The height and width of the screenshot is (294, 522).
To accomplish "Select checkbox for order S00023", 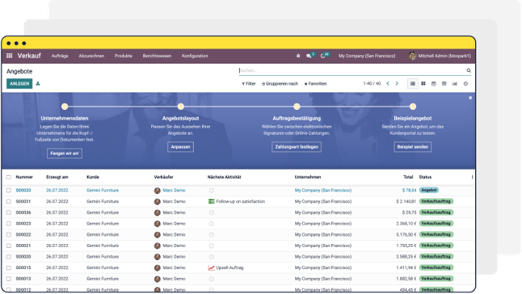I will [x=8, y=224].
